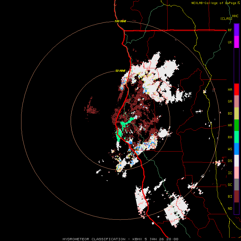Click the DS legend label
This screenshot has height=241, width=241.
(x=230, y=161)
